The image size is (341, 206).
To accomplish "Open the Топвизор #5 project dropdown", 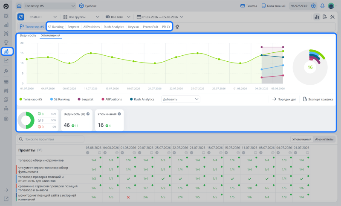I will 49,6.
